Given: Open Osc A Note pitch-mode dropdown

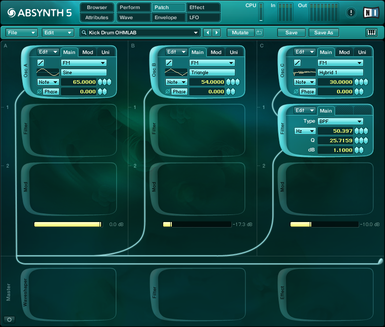Looking at the screenshot, I should pos(48,82).
